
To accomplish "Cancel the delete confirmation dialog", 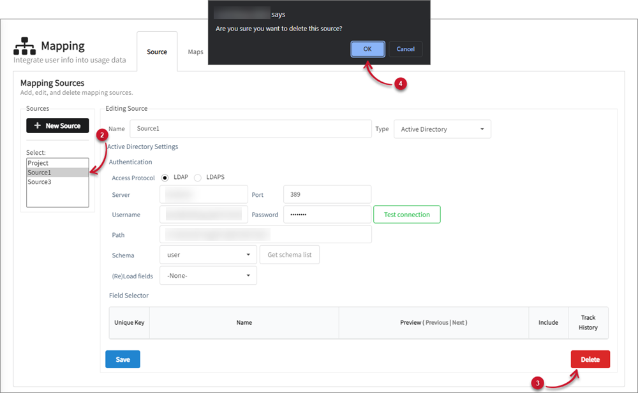I will [405, 49].
